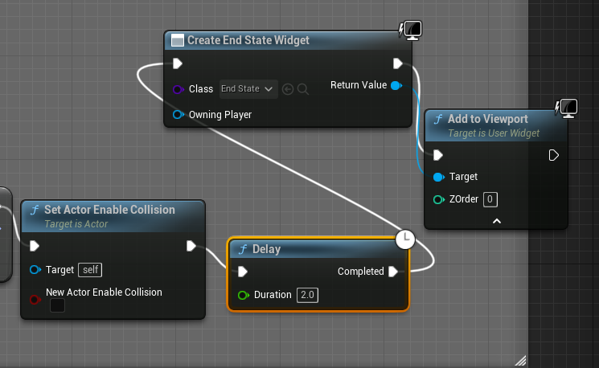Click the Owning Player pin
Image resolution: width=599 pixels, height=368 pixels.
[x=178, y=115]
